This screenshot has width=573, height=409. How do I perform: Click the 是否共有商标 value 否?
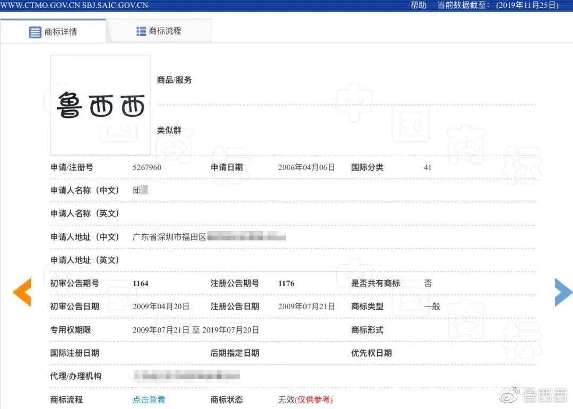click(428, 283)
